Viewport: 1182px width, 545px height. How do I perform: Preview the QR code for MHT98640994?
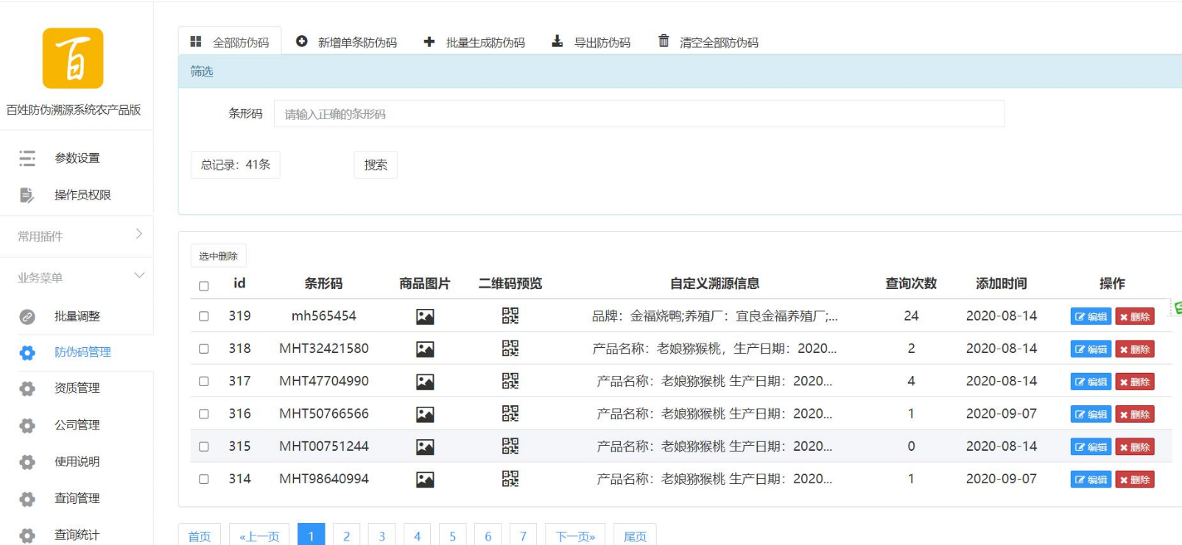510,478
